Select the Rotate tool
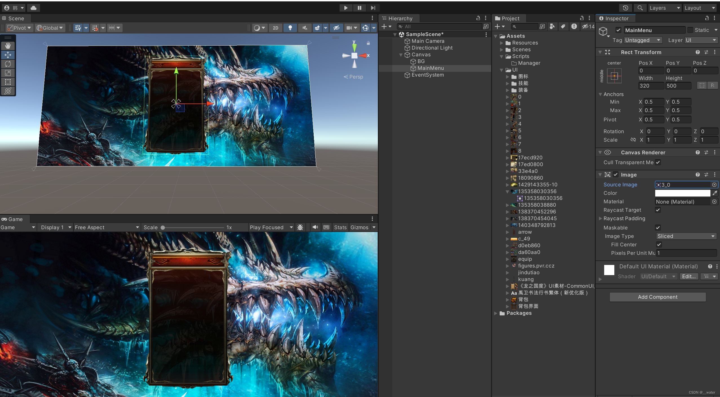Screen dimensions: 720x397 point(8,64)
